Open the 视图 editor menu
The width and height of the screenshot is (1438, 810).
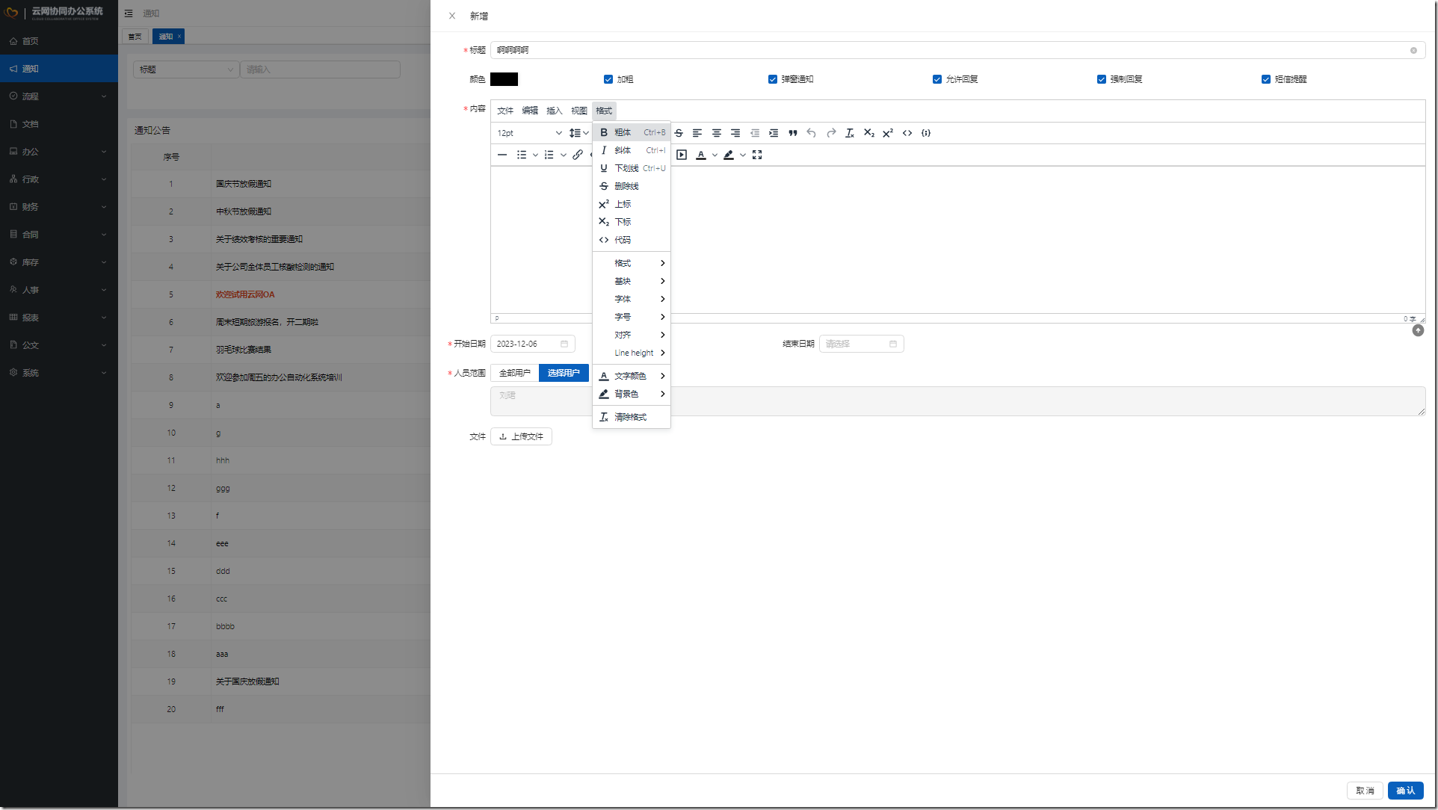pyautogui.click(x=579, y=111)
